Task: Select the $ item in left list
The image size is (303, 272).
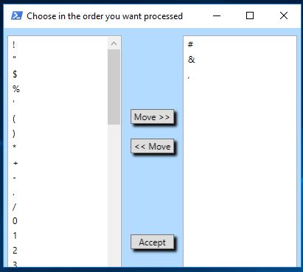Action: pyautogui.click(x=58, y=74)
